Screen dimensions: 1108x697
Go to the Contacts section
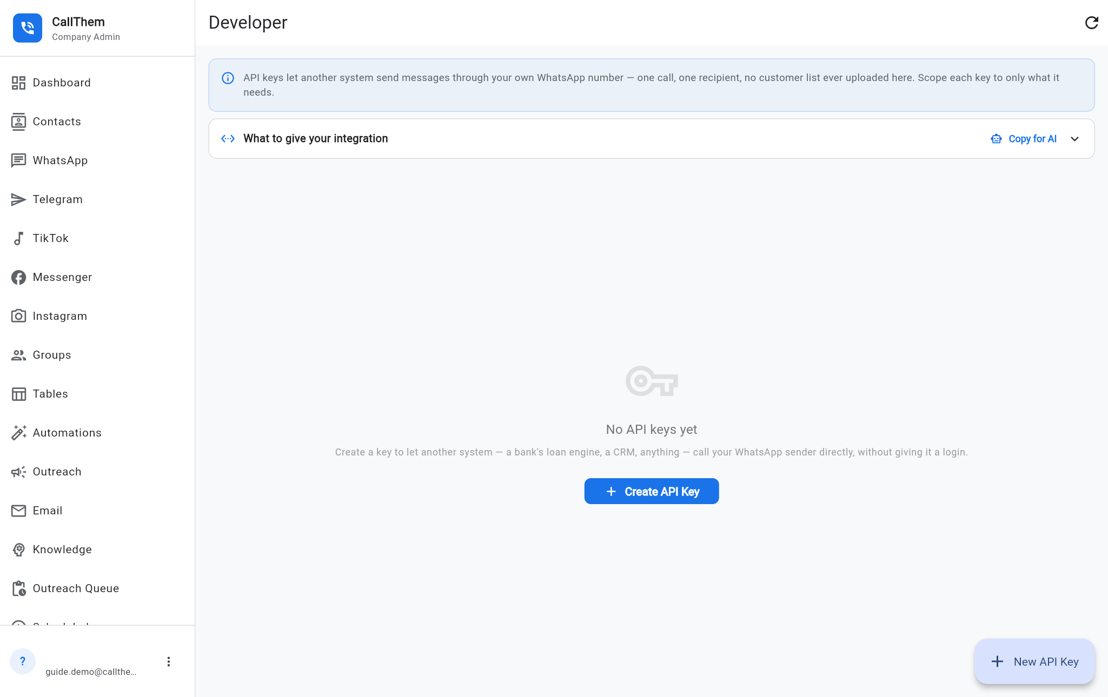click(97, 122)
